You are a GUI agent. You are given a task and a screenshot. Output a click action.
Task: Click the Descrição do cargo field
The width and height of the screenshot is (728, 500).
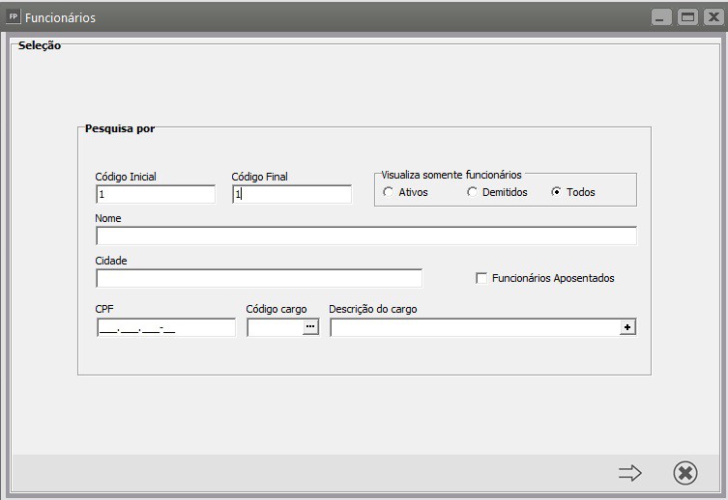click(x=475, y=328)
